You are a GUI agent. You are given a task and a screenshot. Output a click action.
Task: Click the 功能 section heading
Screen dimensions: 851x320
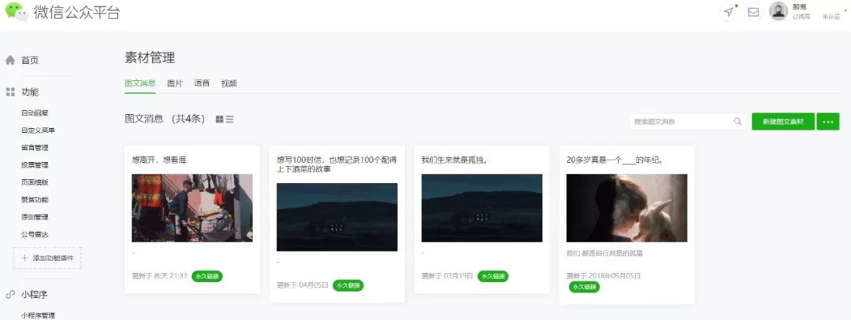tap(30, 92)
